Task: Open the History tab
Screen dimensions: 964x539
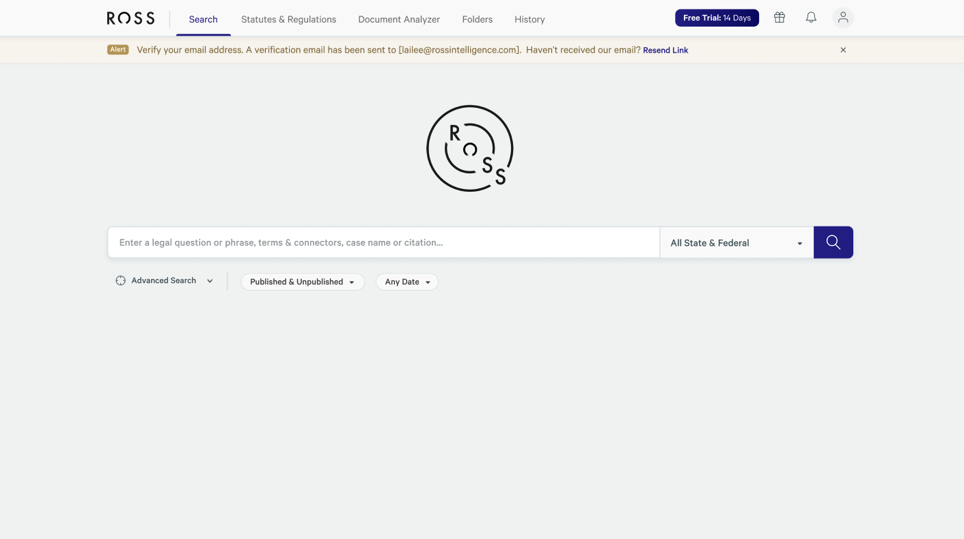Action: coord(529,19)
